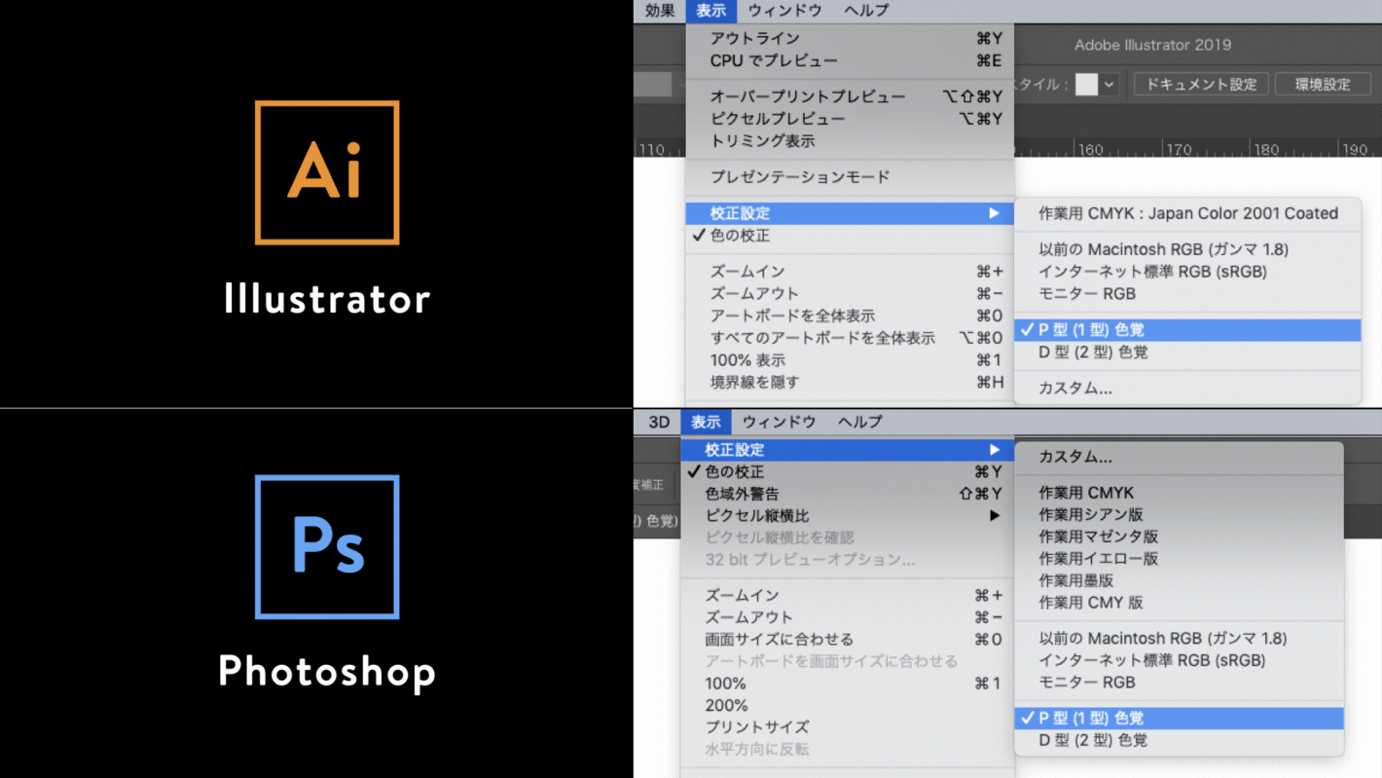Expand Photoshop's 校正設定 submenu
This screenshot has height=778, width=1382.
click(848, 450)
